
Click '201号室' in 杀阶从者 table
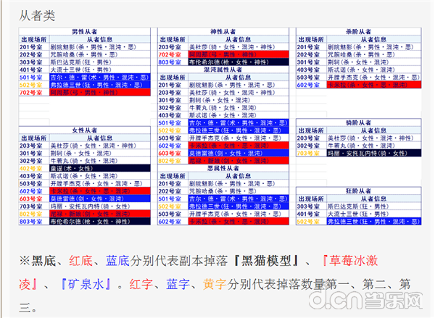(x=308, y=47)
